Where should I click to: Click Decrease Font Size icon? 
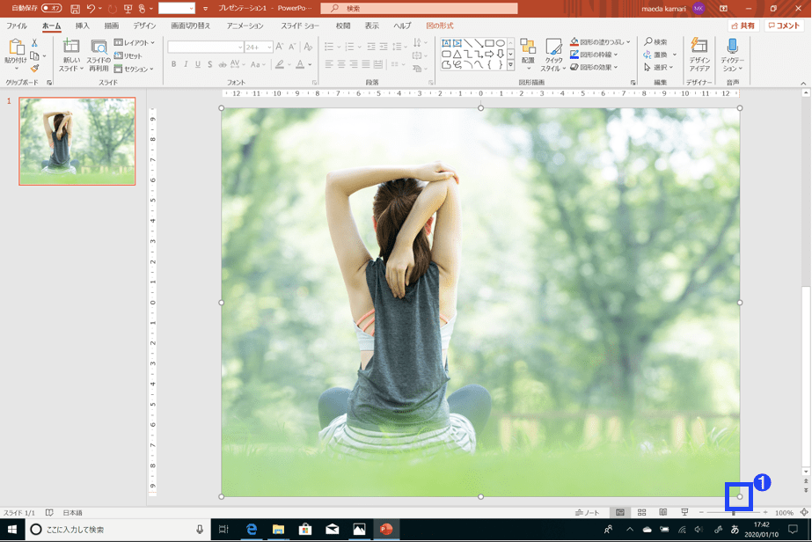click(x=292, y=47)
